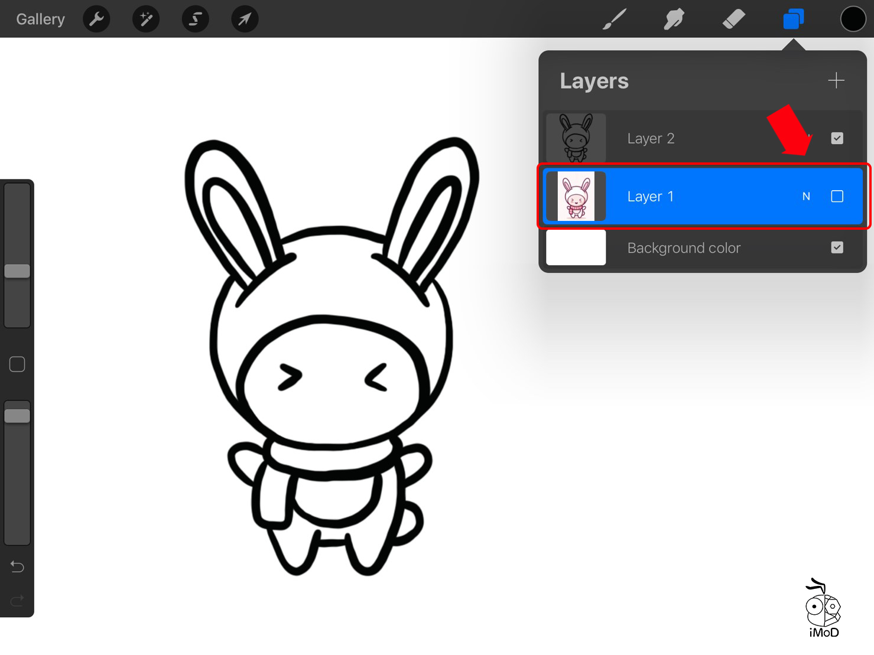Return to Gallery
874x655 pixels.
(x=40, y=19)
